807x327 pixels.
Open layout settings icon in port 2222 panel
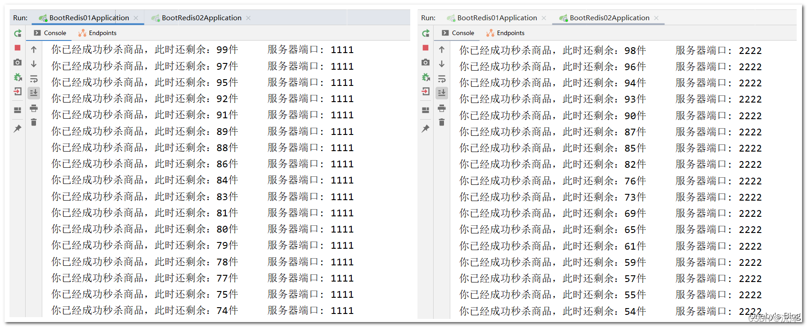426,110
